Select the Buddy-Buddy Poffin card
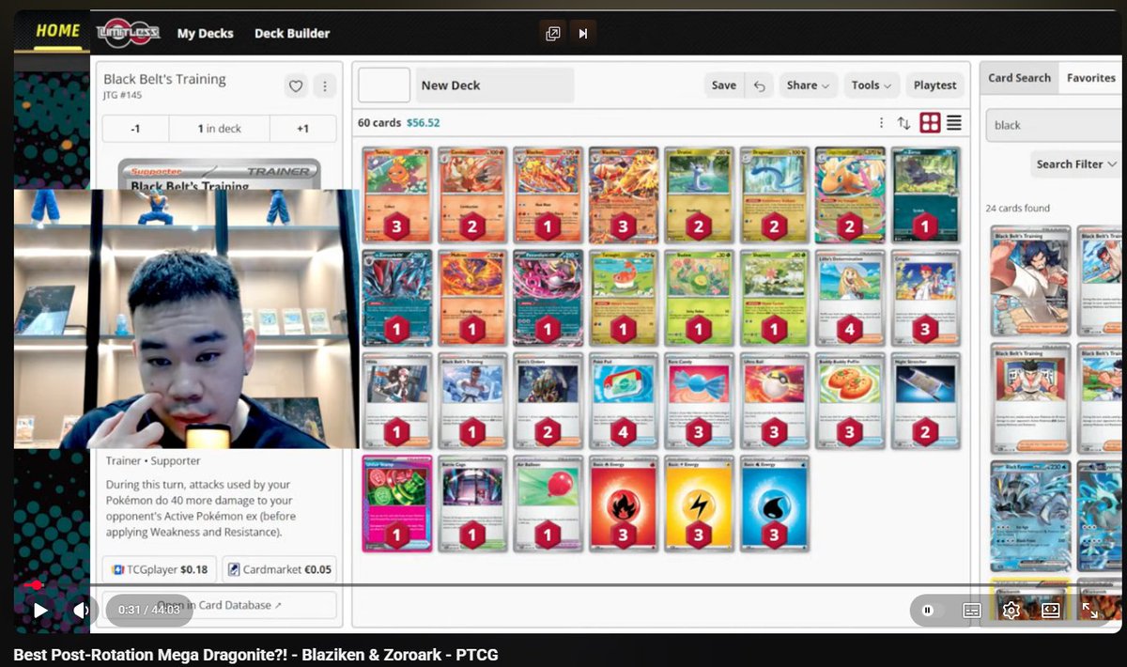 [x=849, y=400]
